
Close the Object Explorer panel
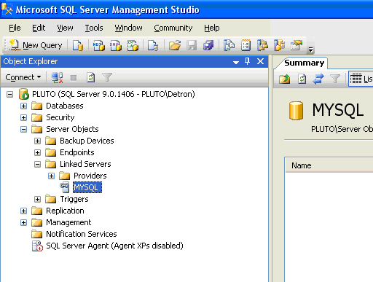[x=260, y=61]
